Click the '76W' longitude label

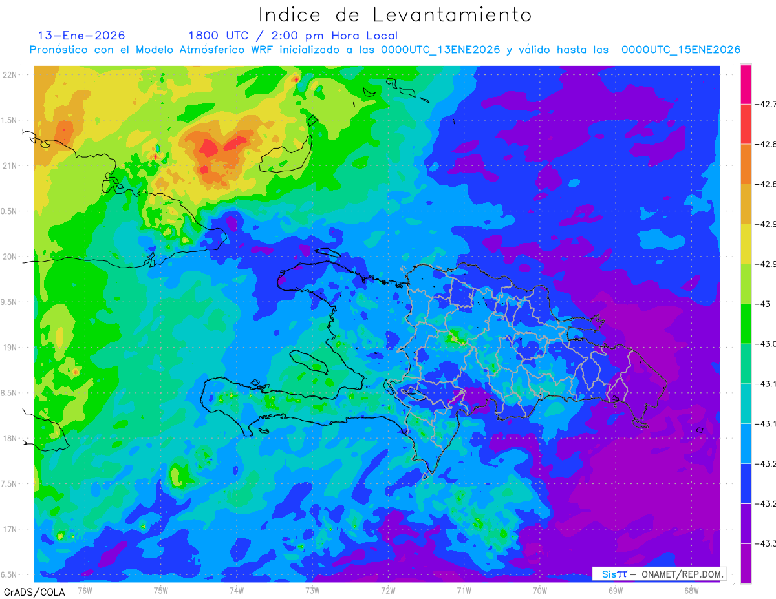click(x=85, y=589)
